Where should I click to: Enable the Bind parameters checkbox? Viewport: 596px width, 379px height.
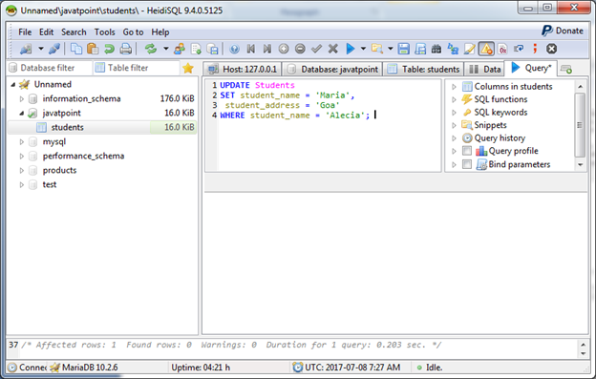coord(467,164)
